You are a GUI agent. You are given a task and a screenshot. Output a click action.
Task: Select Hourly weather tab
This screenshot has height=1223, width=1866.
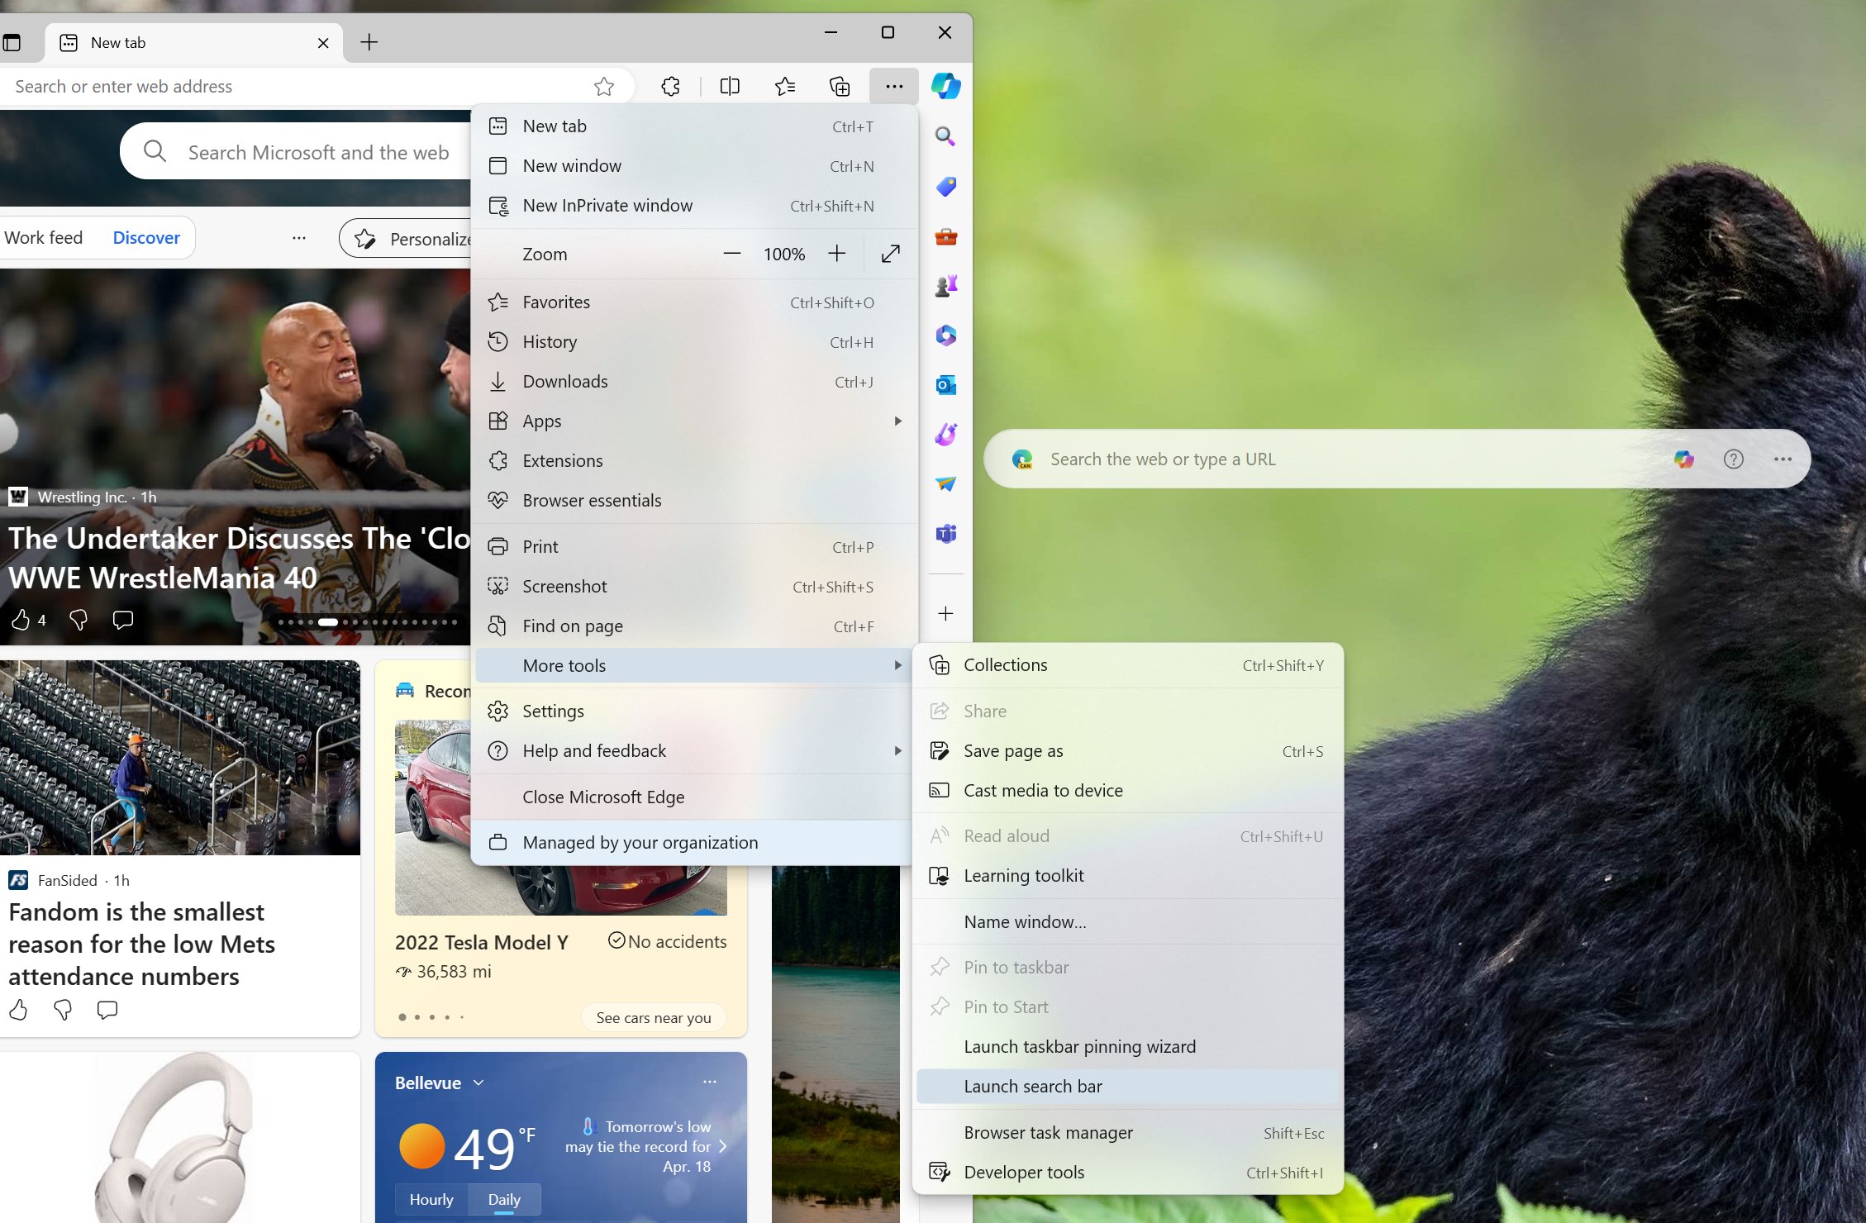tap(431, 1199)
